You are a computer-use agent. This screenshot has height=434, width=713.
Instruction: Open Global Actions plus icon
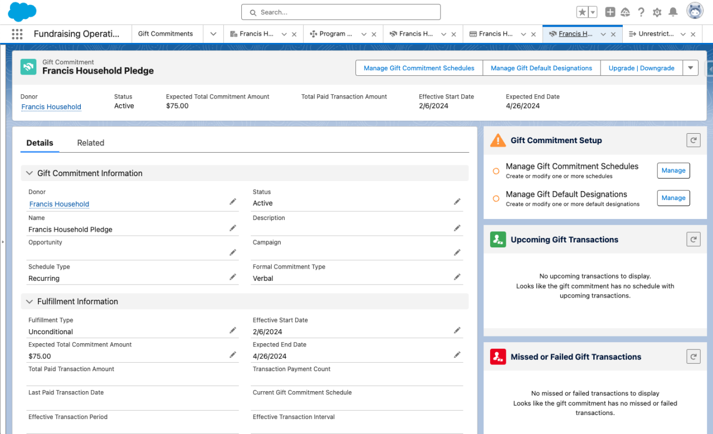(x=610, y=12)
